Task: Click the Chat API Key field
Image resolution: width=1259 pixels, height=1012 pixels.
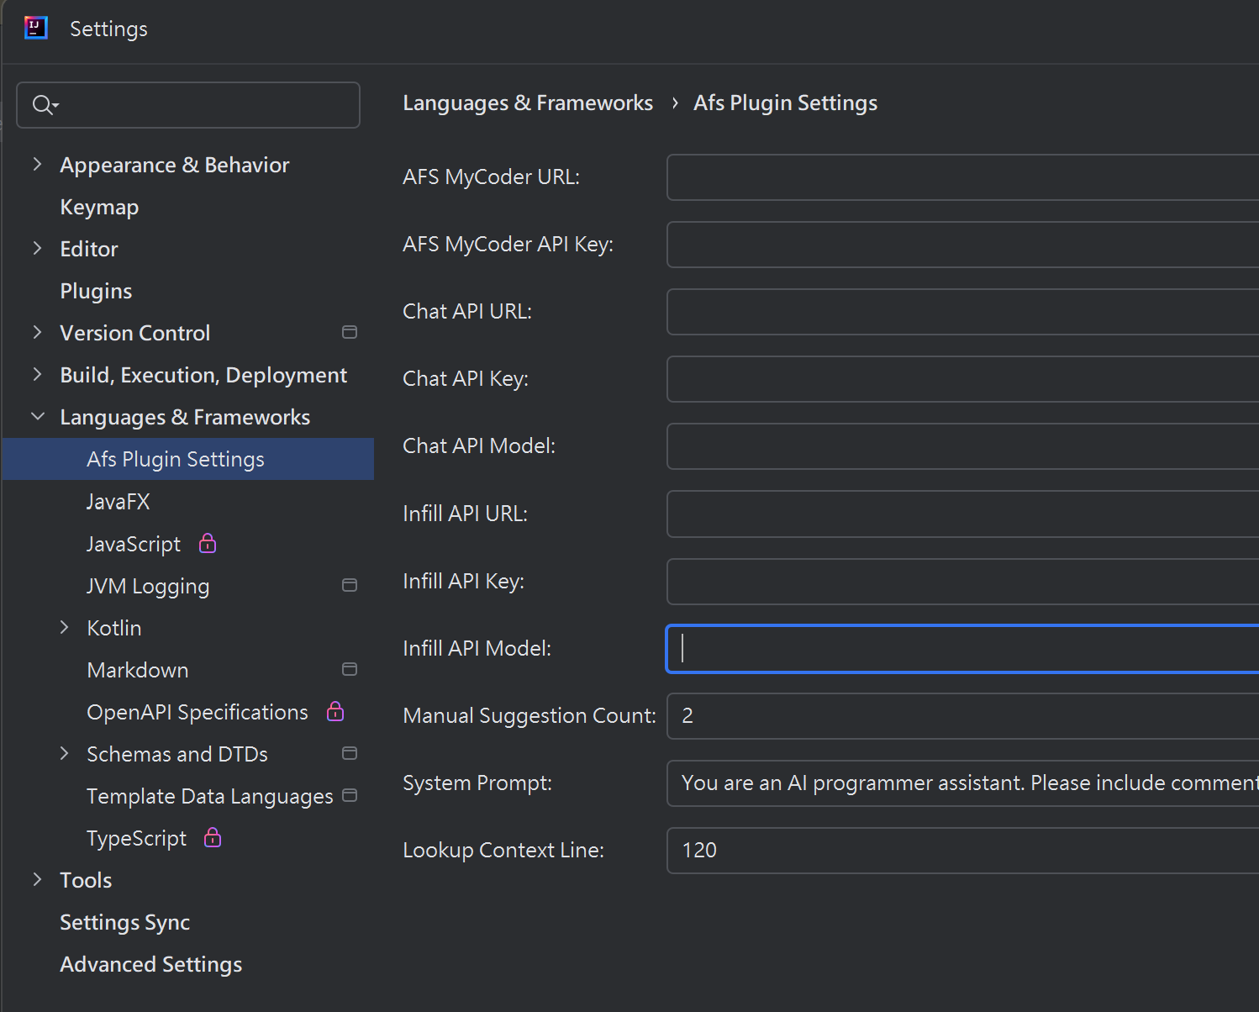Action: click(963, 379)
